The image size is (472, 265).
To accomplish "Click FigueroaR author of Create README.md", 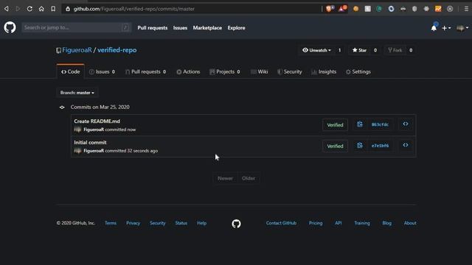I will (94, 130).
